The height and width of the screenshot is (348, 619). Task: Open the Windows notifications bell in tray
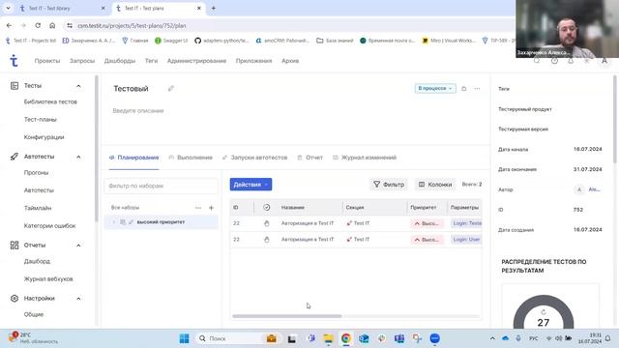coord(608,338)
